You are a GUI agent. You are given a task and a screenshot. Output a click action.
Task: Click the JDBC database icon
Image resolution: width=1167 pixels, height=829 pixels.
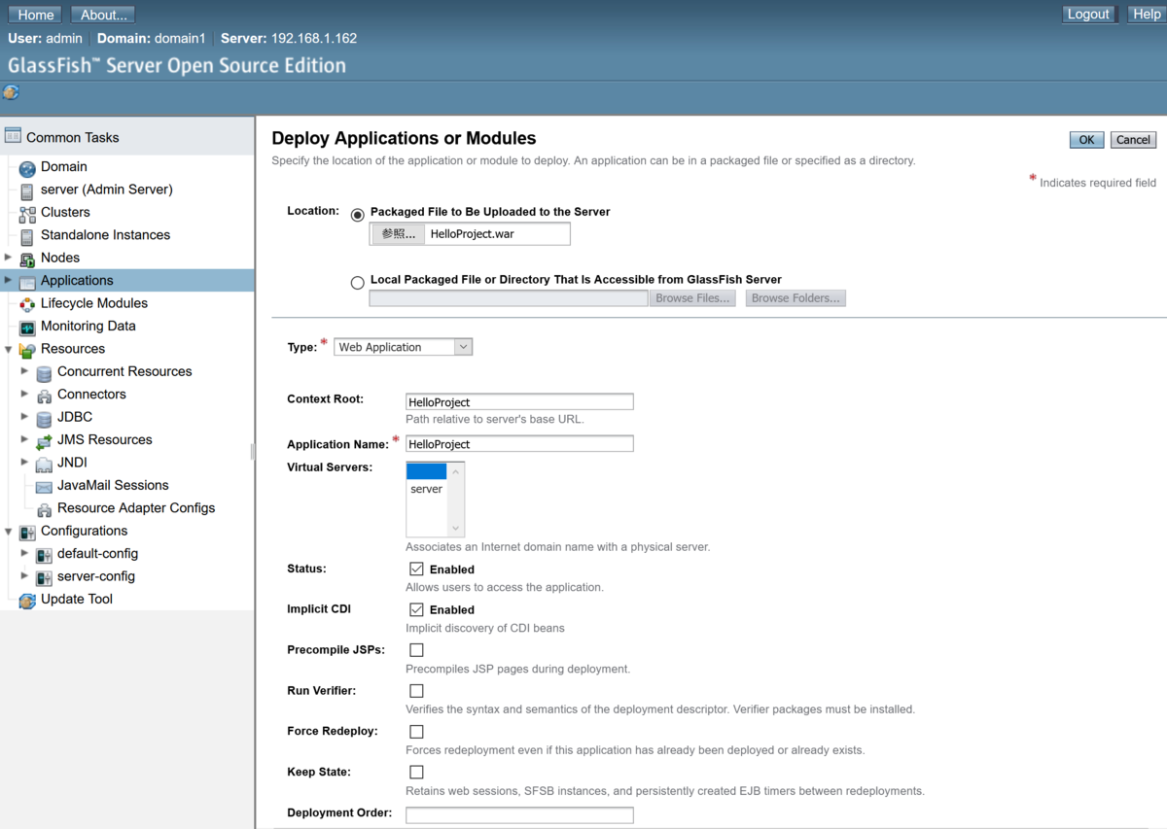click(x=44, y=418)
